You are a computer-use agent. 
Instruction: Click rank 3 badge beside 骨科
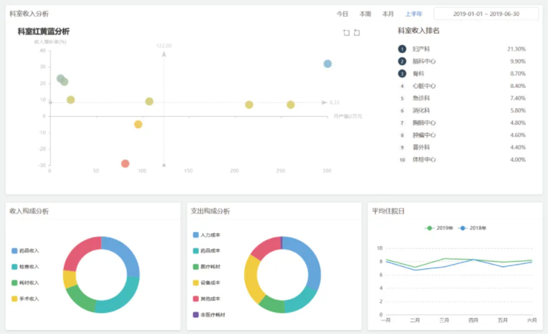[x=402, y=73]
